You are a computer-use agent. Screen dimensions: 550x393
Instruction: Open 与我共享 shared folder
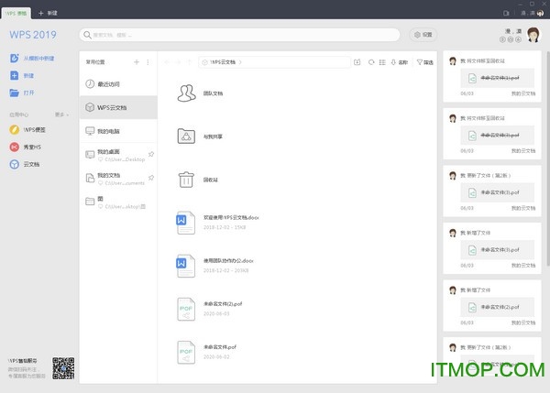[200, 136]
